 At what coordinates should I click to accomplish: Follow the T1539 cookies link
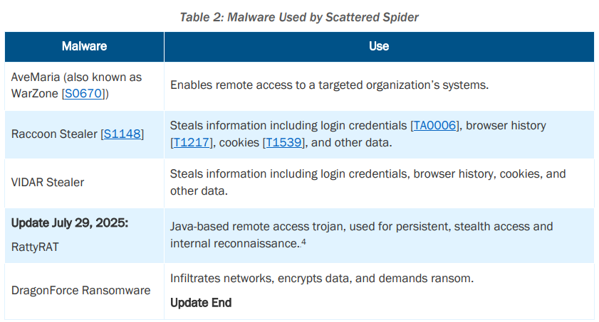pos(283,142)
